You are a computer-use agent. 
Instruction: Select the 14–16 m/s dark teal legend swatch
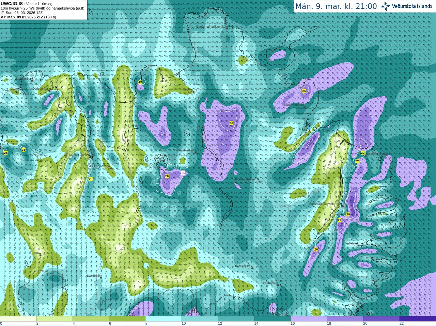coord(272,319)
